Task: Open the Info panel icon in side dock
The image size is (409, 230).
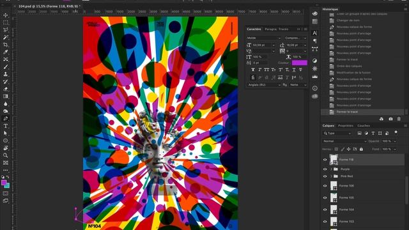Action: [315, 88]
